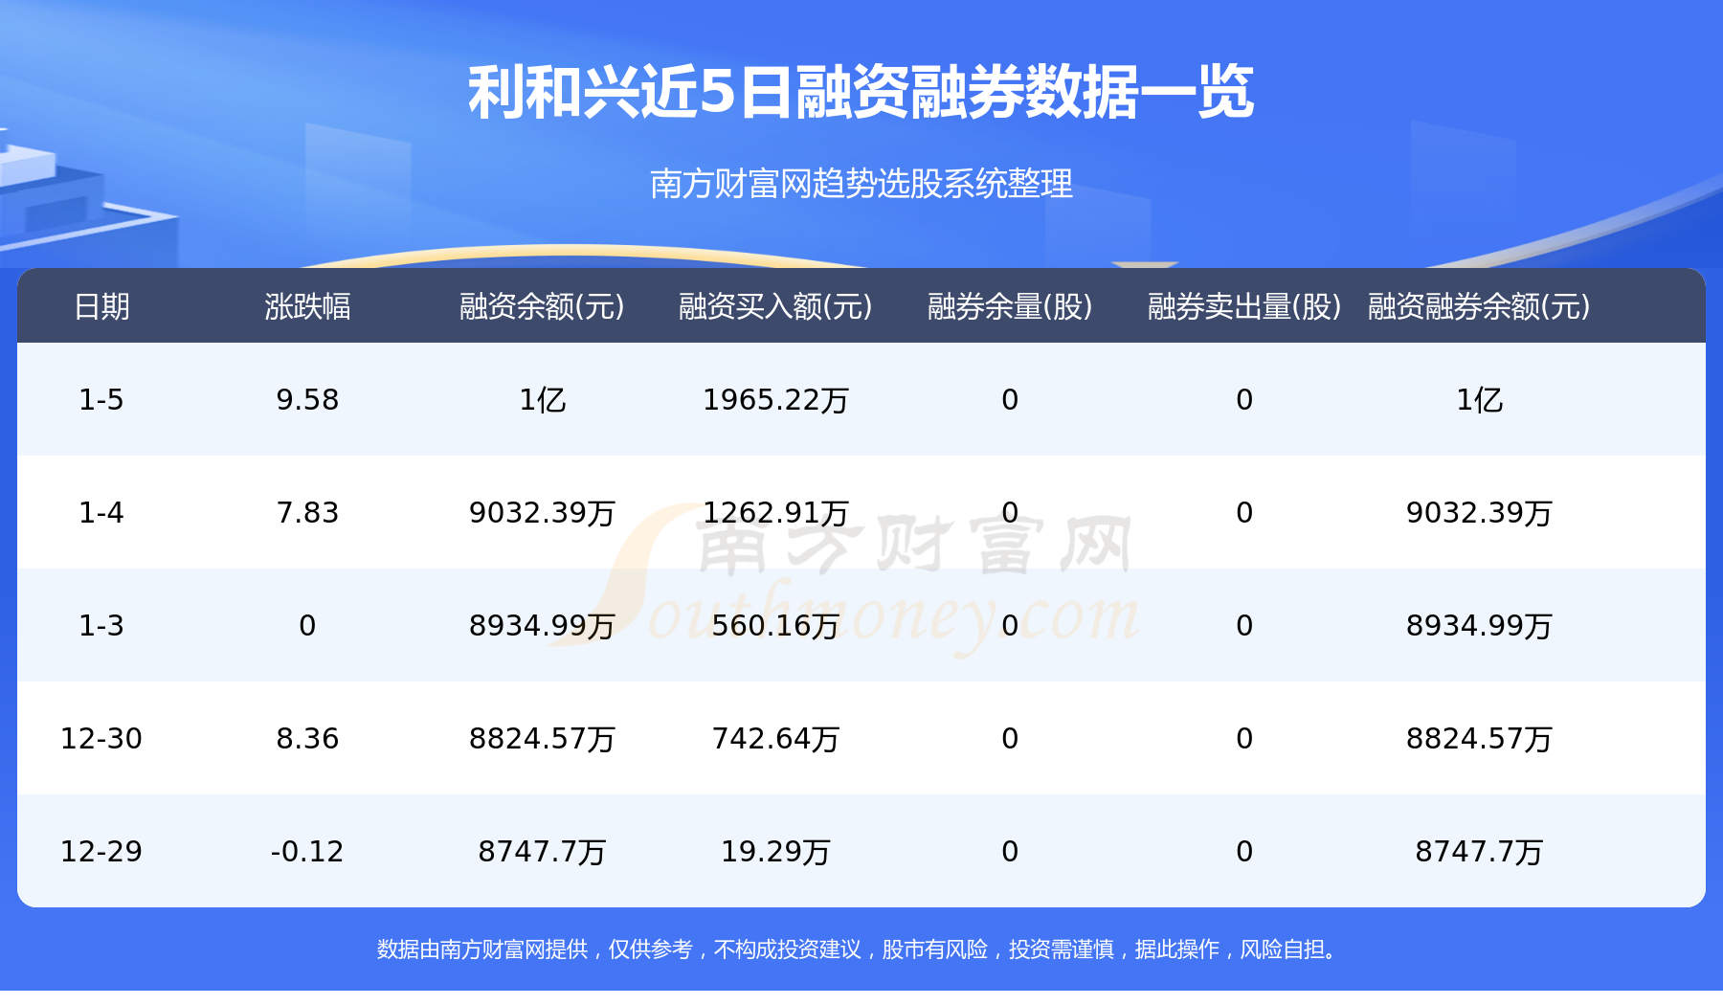1723x1005 pixels.
Task: Click the 融资买入额 value 1262.91万
Action: (775, 513)
